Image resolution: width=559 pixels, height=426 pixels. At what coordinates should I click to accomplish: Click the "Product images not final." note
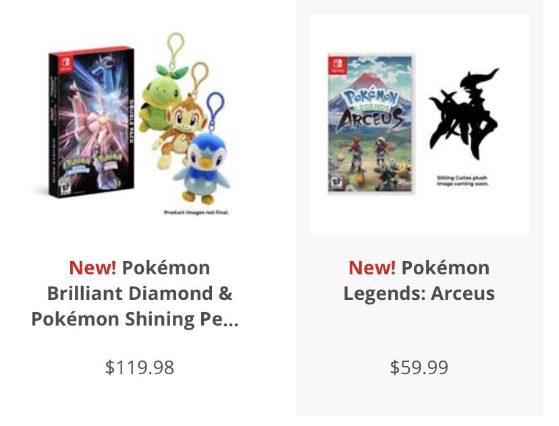[196, 212]
